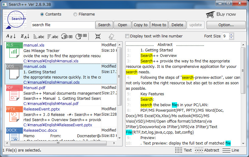
Task: Click the app icon in title bar
Action: point(5,4)
